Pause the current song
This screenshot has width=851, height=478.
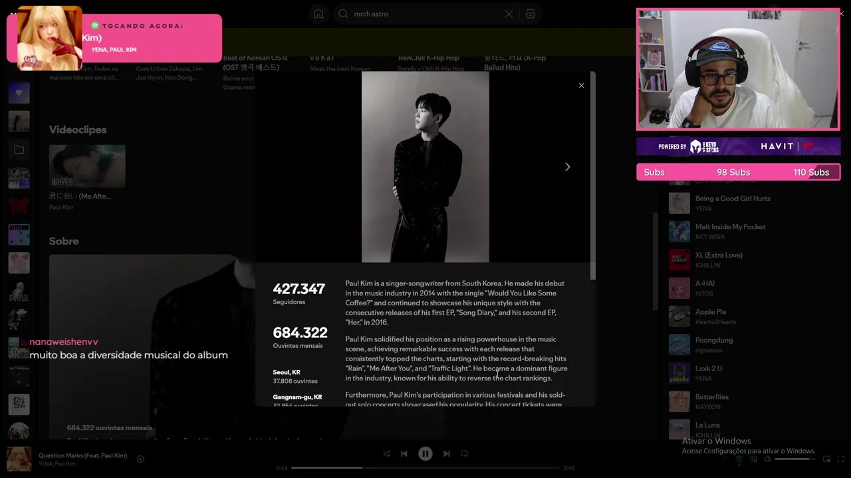(x=425, y=453)
